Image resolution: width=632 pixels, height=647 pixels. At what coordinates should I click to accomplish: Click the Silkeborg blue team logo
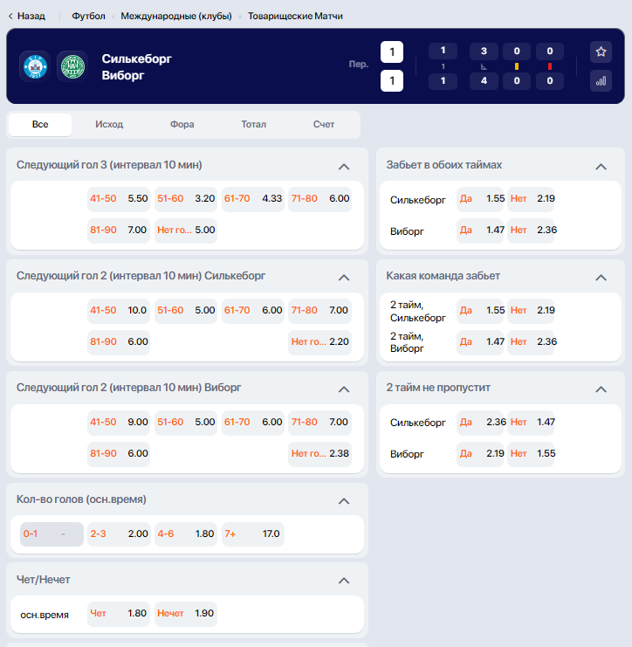point(35,66)
